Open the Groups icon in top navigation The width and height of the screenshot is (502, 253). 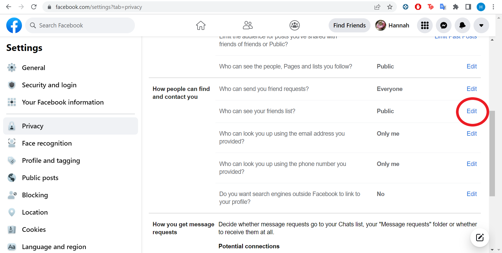[295, 25]
